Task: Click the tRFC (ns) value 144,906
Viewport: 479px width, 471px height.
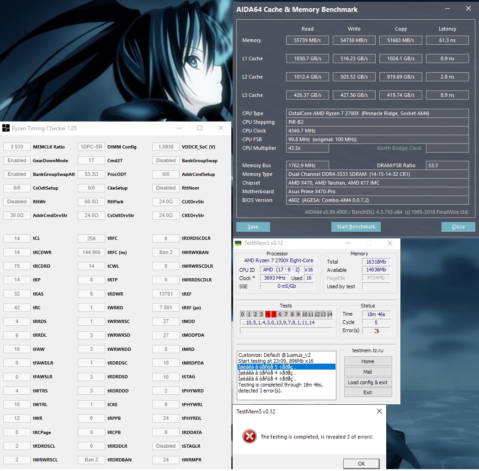Action: pyautogui.click(x=91, y=252)
